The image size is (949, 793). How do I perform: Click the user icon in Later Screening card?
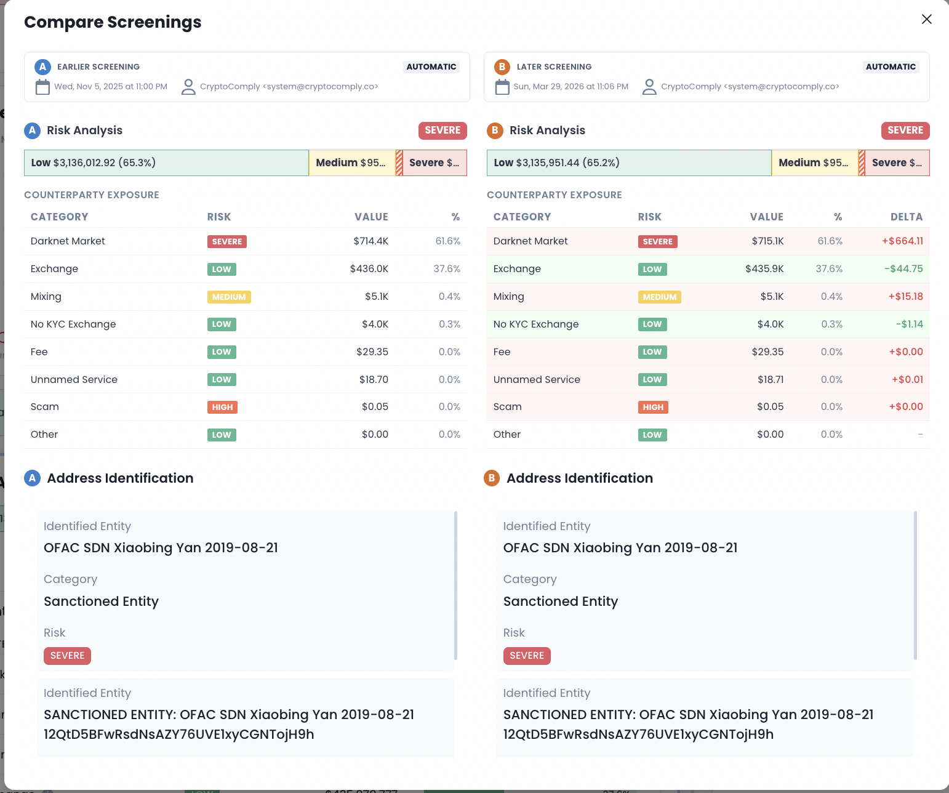point(649,87)
